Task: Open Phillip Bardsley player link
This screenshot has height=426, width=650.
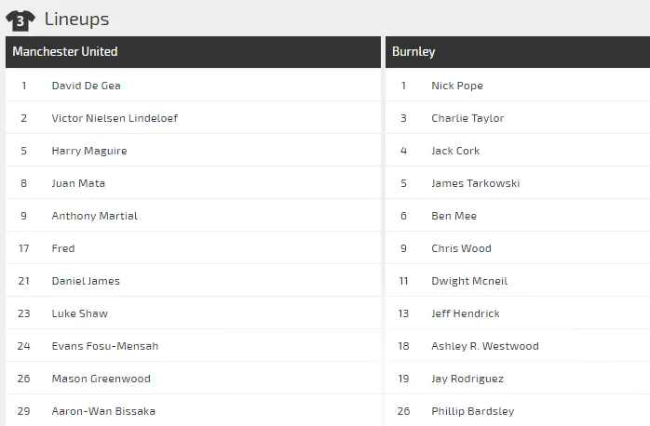Action: tap(472, 411)
